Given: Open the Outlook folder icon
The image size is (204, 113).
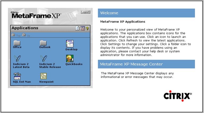Looking at the screenshot, I should coord(43,43).
